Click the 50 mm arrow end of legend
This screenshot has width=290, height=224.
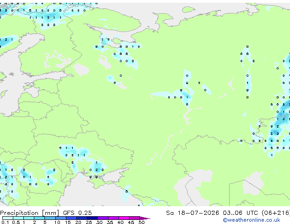click(x=145, y=219)
